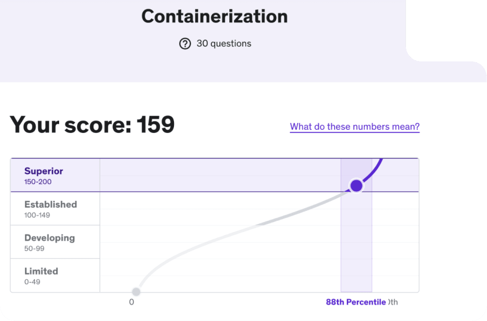Click the purple score marker on the curve
487x321 pixels.
pyautogui.click(x=356, y=186)
